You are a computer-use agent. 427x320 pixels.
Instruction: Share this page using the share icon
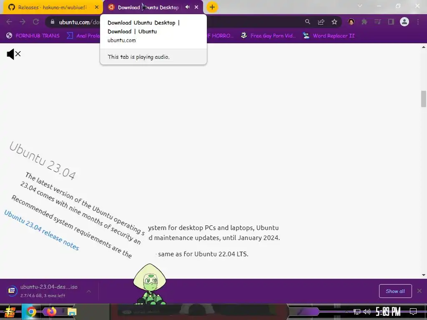[321, 22]
